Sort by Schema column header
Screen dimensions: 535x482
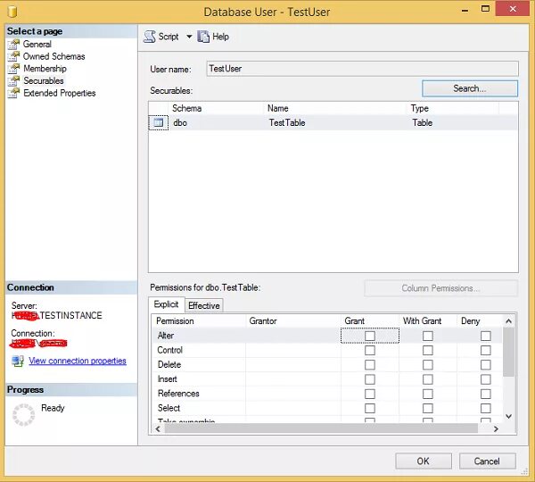pos(217,108)
